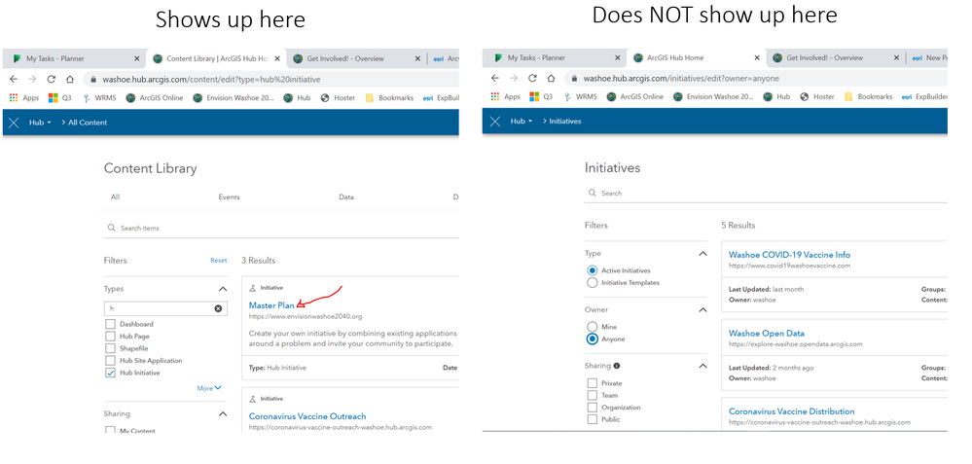Click the Types filter text box
The width and height of the screenshot is (972, 464).
(x=165, y=308)
